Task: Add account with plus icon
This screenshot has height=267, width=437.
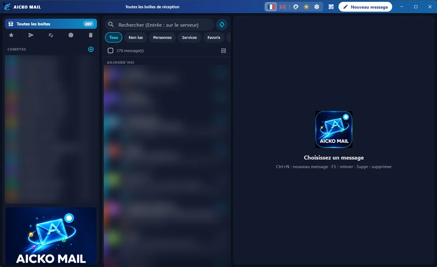Action: [x=91, y=49]
